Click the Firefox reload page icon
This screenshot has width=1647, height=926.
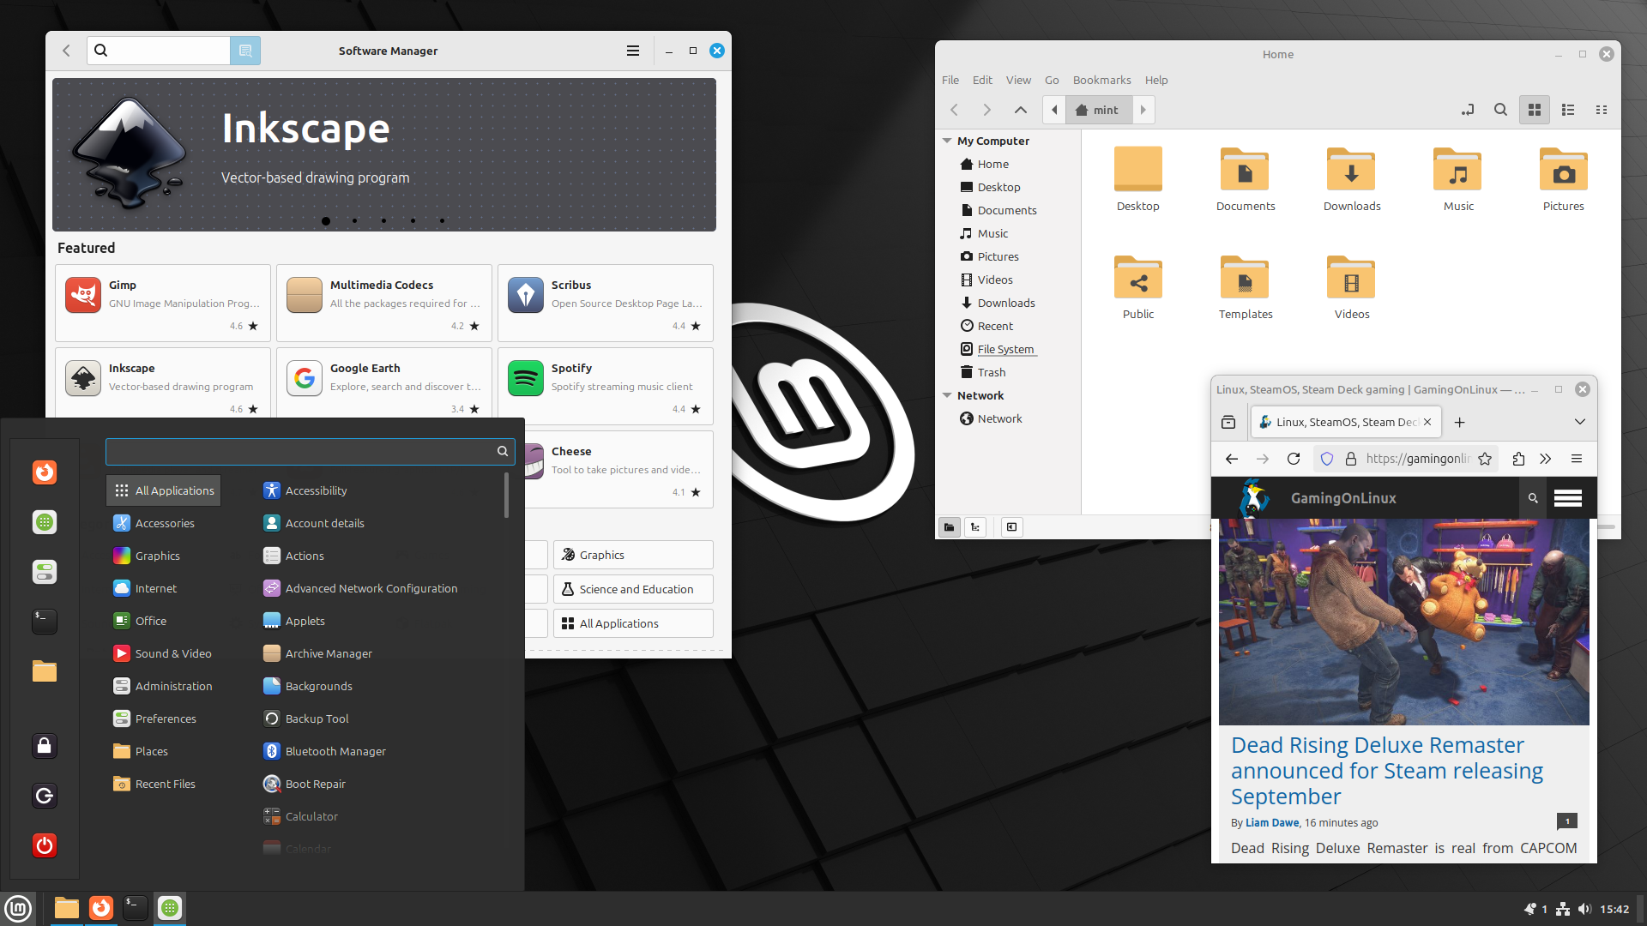click(x=1294, y=459)
